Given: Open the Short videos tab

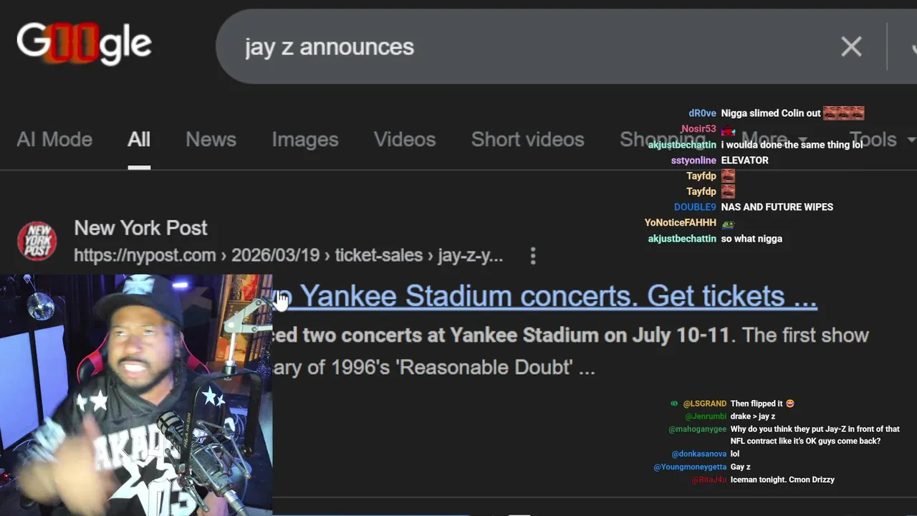Looking at the screenshot, I should [527, 139].
